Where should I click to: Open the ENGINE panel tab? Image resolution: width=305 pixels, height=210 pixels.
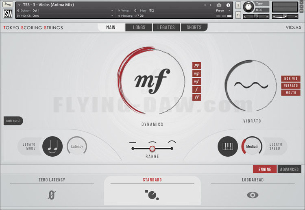tap(265, 169)
